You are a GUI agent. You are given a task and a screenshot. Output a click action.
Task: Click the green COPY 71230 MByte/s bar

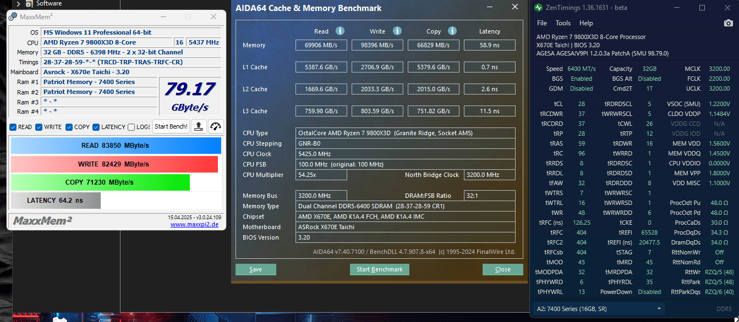tap(100, 182)
